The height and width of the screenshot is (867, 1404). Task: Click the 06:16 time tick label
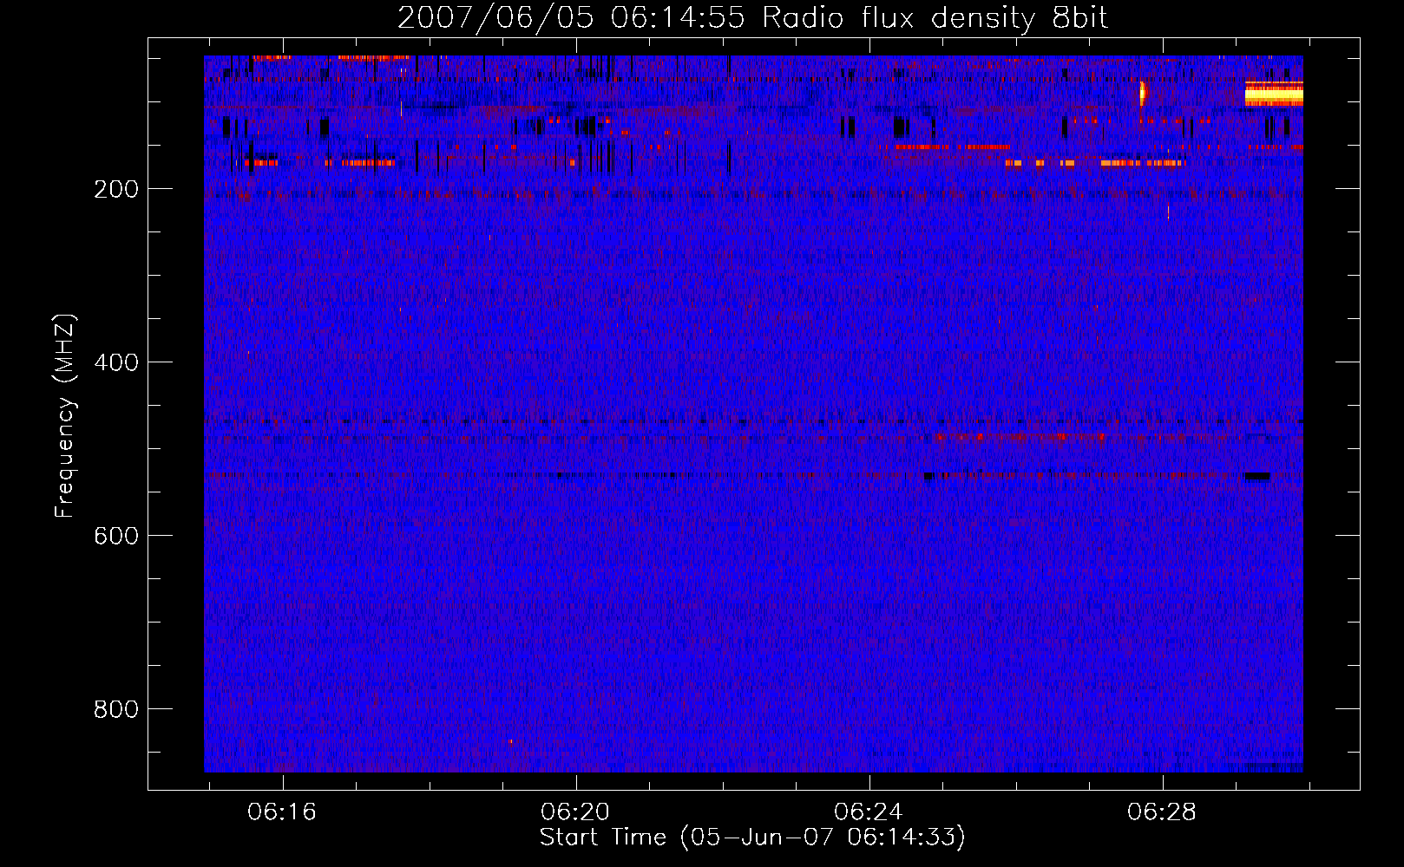(282, 812)
